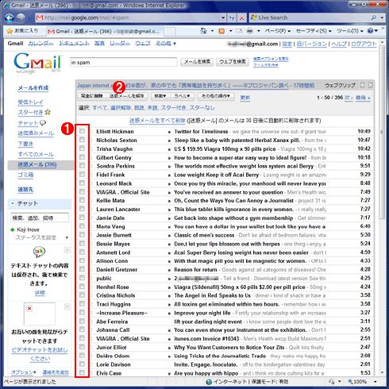389x389 pixels.
Task: Click the Internet zone globe icon
Action: point(209,382)
